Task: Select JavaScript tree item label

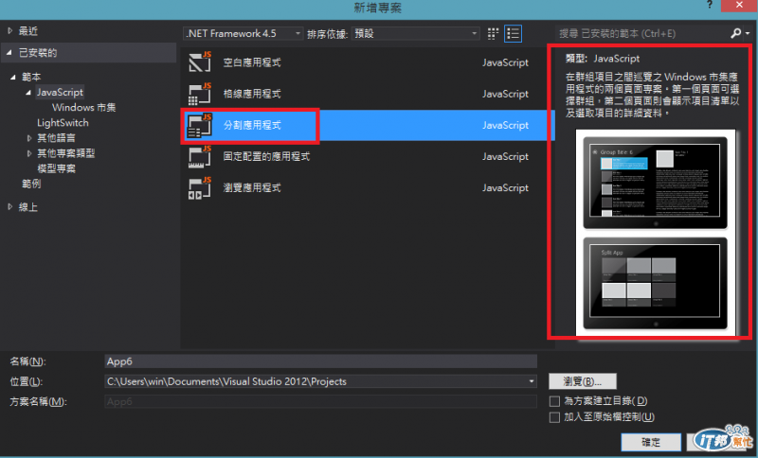Action: [60, 92]
